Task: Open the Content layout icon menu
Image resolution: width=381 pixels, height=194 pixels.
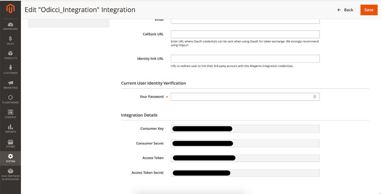Action: tap(10, 114)
